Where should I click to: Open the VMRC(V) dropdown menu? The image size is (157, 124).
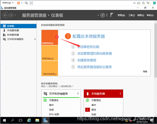[8, 3]
